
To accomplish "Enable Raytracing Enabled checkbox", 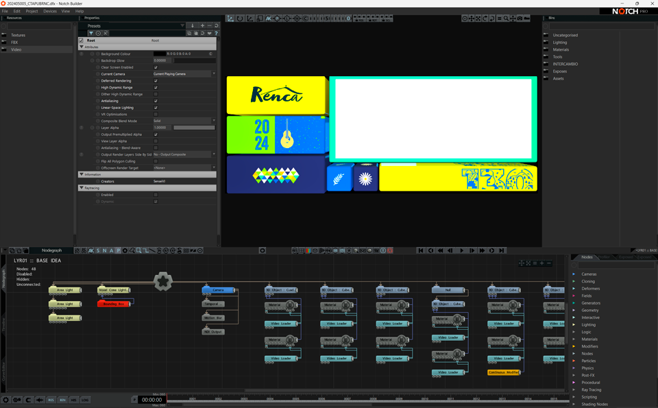I will tap(156, 195).
